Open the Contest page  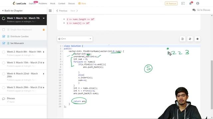pos(62,4)
